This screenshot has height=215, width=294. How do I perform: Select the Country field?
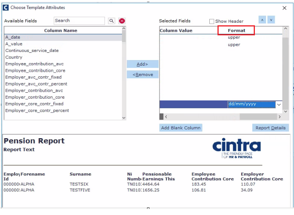pyautogui.click(x=63, y=58)
